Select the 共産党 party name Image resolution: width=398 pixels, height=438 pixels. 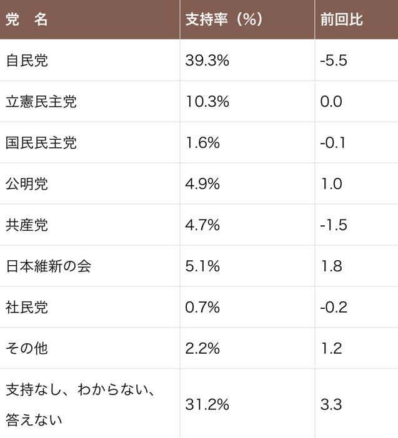click(27, 225)
